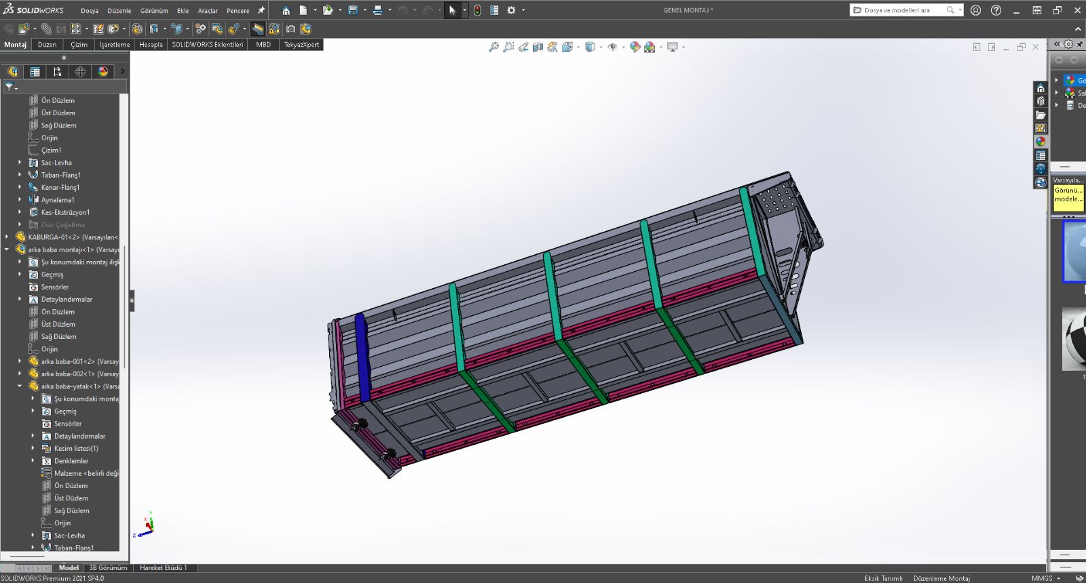This screenshot has width=1086, height=583.
Task: Print the active document
Action: (x=378, y=10)
